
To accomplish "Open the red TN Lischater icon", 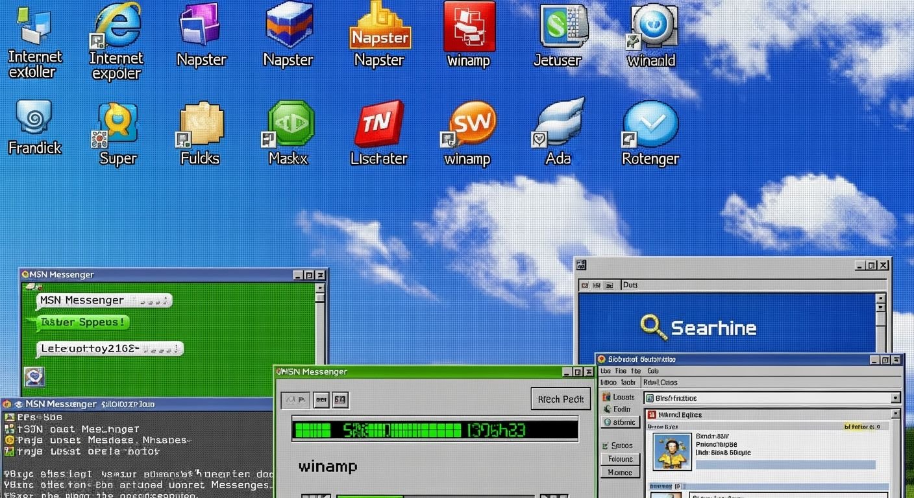I will (379, 123).
